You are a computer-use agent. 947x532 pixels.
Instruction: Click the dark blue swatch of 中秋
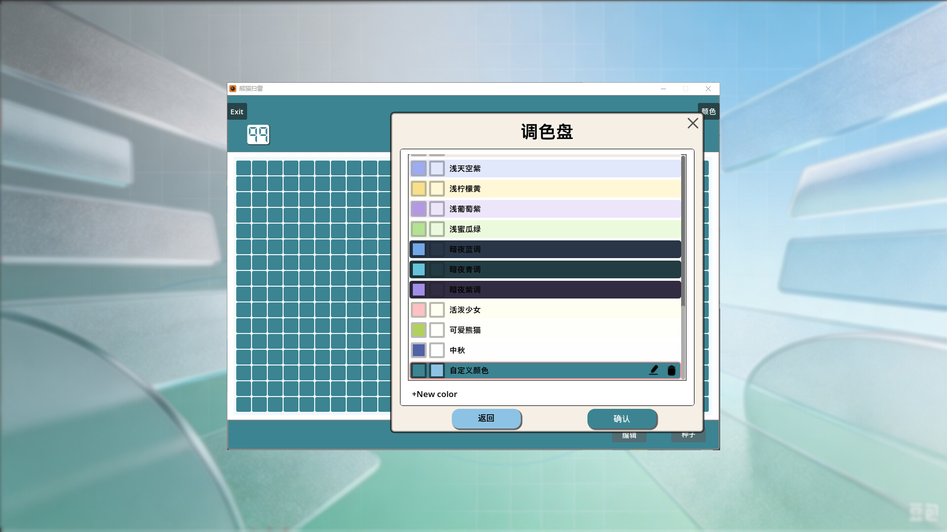click(419, 350)
